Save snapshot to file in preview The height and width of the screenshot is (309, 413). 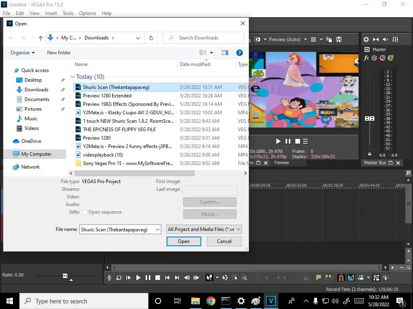point(339,39)
